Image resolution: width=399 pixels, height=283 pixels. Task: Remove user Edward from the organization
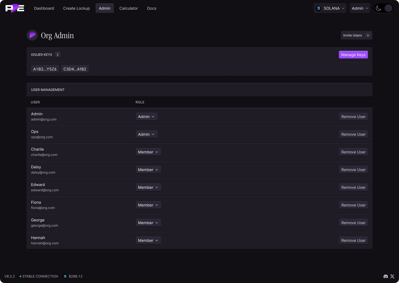click(353, 187)
